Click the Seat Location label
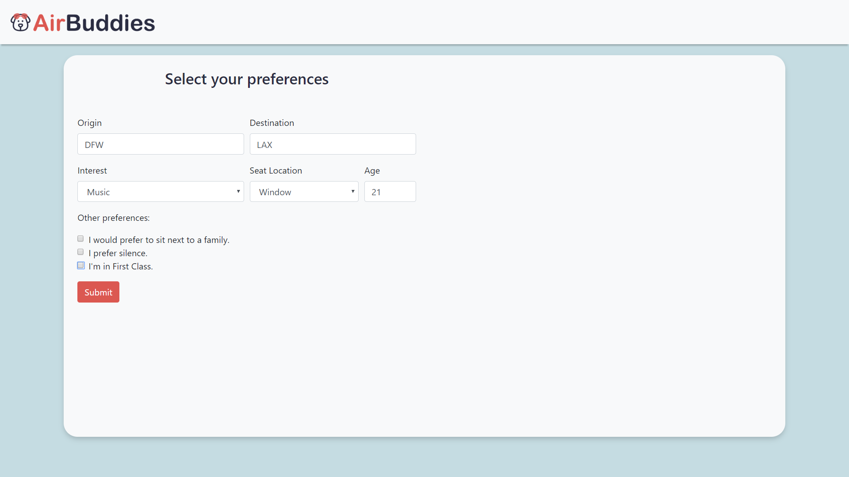Viewport: 849px width, 477px height. [x=275, y=170]
